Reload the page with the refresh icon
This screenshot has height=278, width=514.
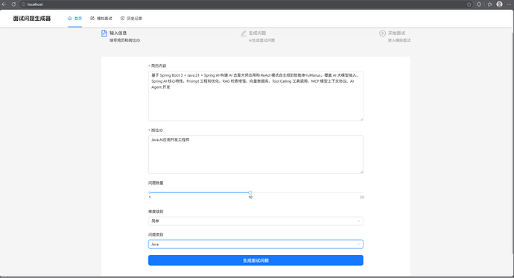coord(13,4)
